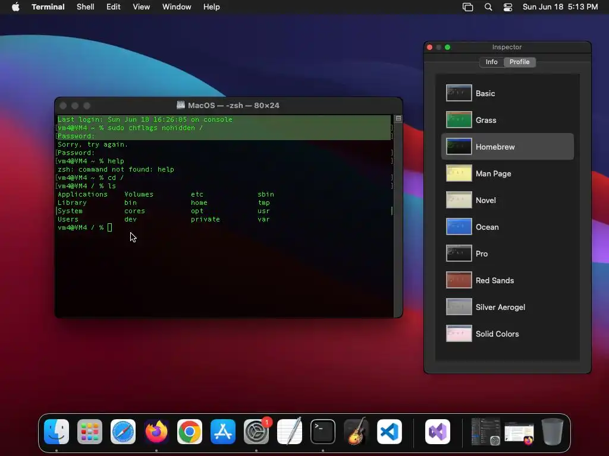The image size is (609, 456).
Task: Select the Silver Aerogel profile
Action: pyautogui.click(x=507, y=307)
